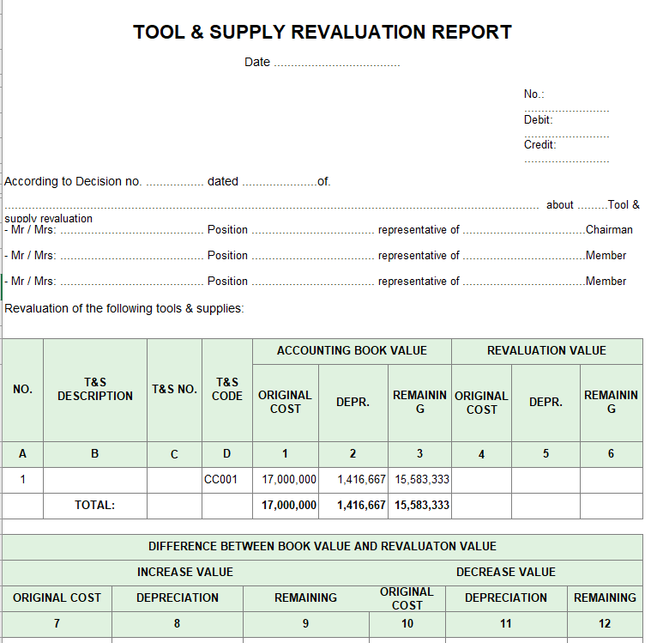This screenshot has height=643, width=651.
Task: Select the 'about ........Tool &' text
Action: [x=593, y=204]
